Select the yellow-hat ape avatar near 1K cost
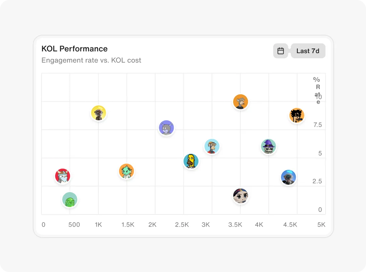 click(98, 113)
